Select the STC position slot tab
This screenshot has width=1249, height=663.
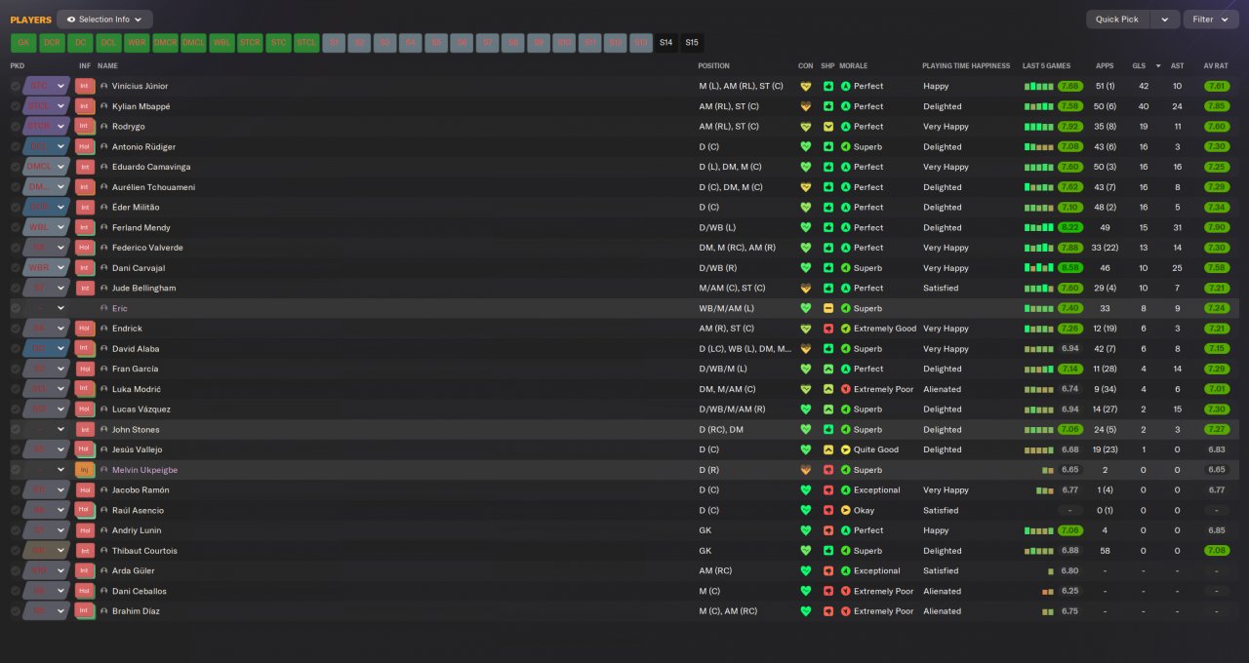point(278,43)
